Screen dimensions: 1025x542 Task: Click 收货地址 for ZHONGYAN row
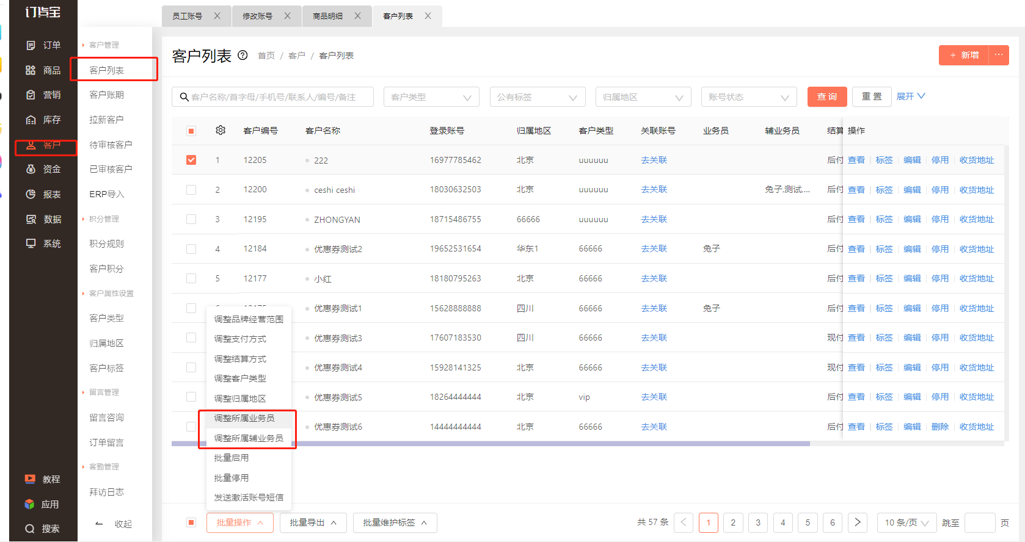point(977,219)
